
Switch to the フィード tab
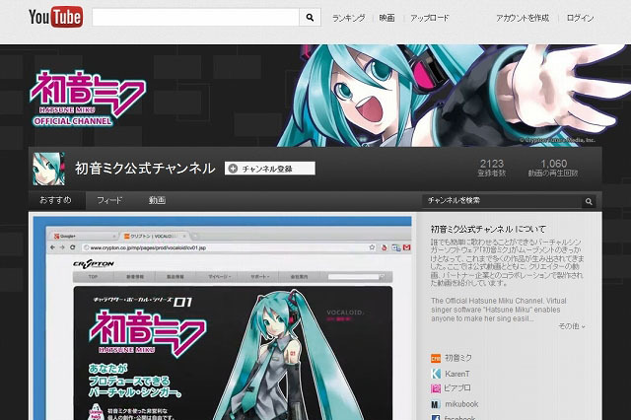[109, 200]
